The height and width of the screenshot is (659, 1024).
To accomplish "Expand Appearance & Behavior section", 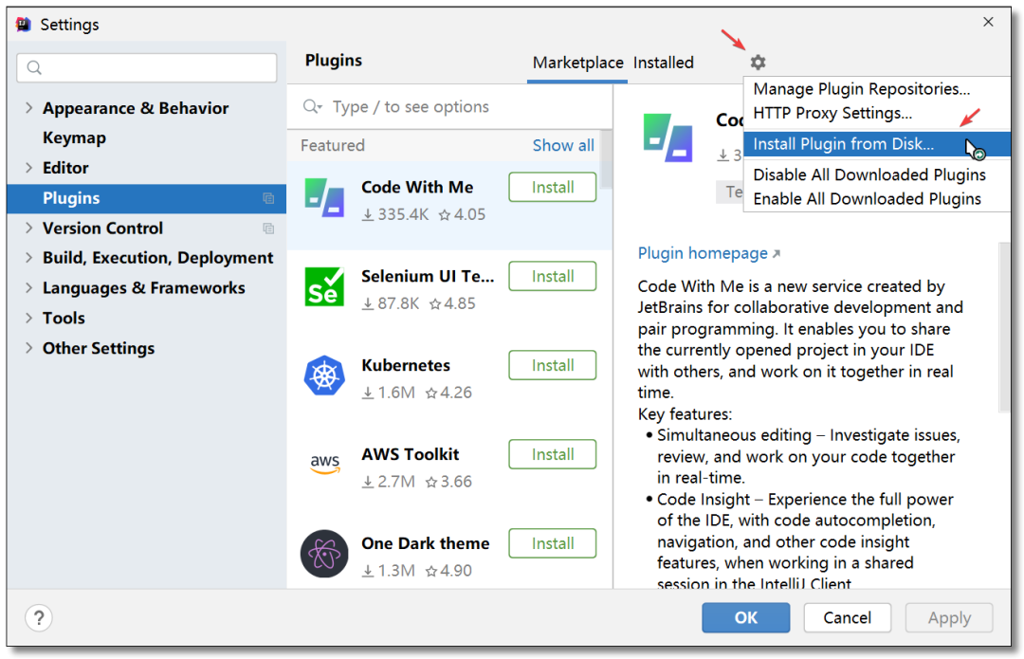I will (x=28, y=108).
